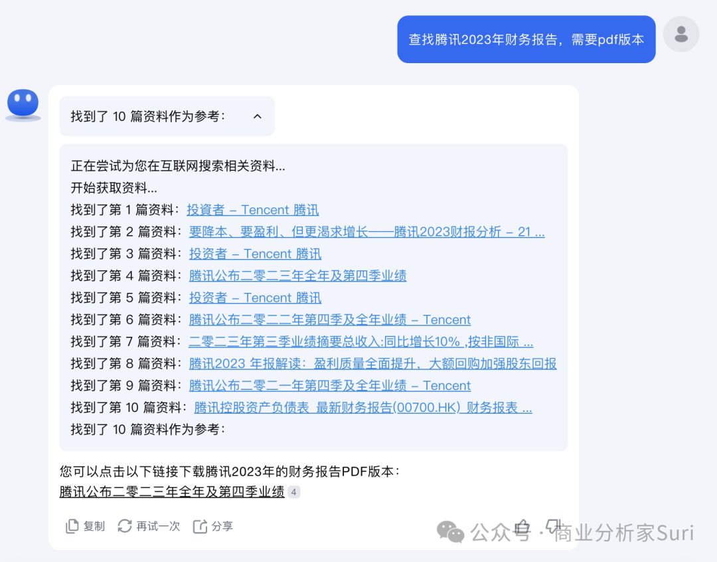
Task: Open the 腾讯公布二零二一年第四季及全年业绩 link
Action: pyautogui.click(x=330, y=385)
